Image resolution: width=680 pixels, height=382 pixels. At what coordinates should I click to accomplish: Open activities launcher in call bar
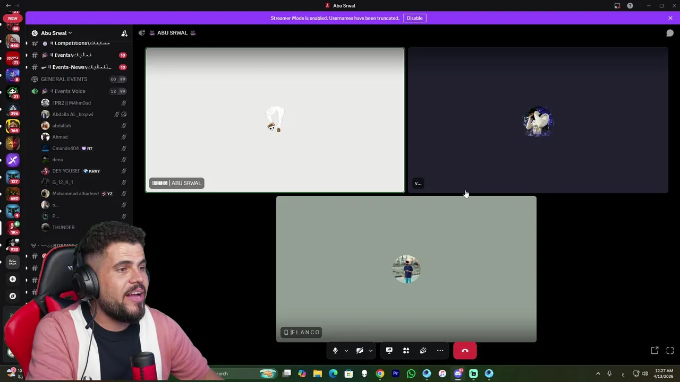pyautogui.click(x=406, y=351)
